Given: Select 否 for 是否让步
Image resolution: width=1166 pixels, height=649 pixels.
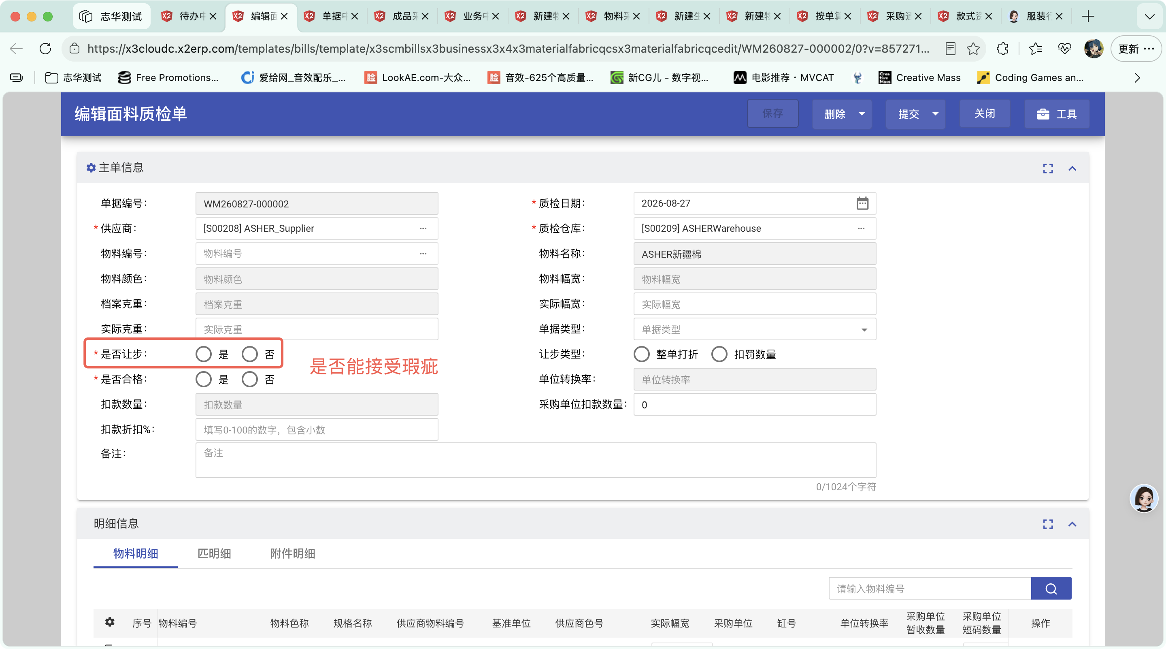Looking at the screenshot, I should coord(249,354).
